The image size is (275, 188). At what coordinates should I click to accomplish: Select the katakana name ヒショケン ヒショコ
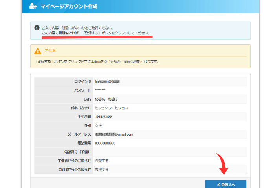(112, 108)
